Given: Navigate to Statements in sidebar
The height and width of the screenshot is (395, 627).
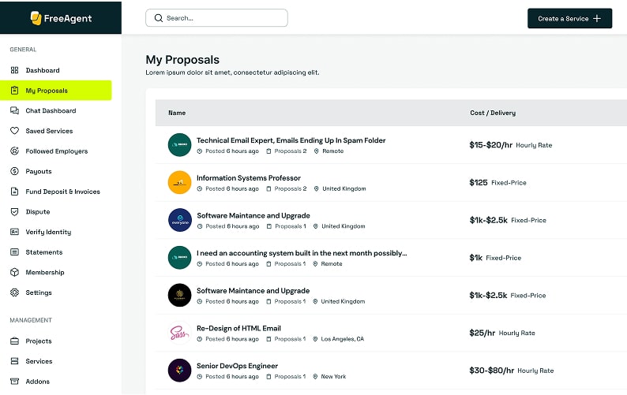Looking at the screenshot, I should pos(43,252).
